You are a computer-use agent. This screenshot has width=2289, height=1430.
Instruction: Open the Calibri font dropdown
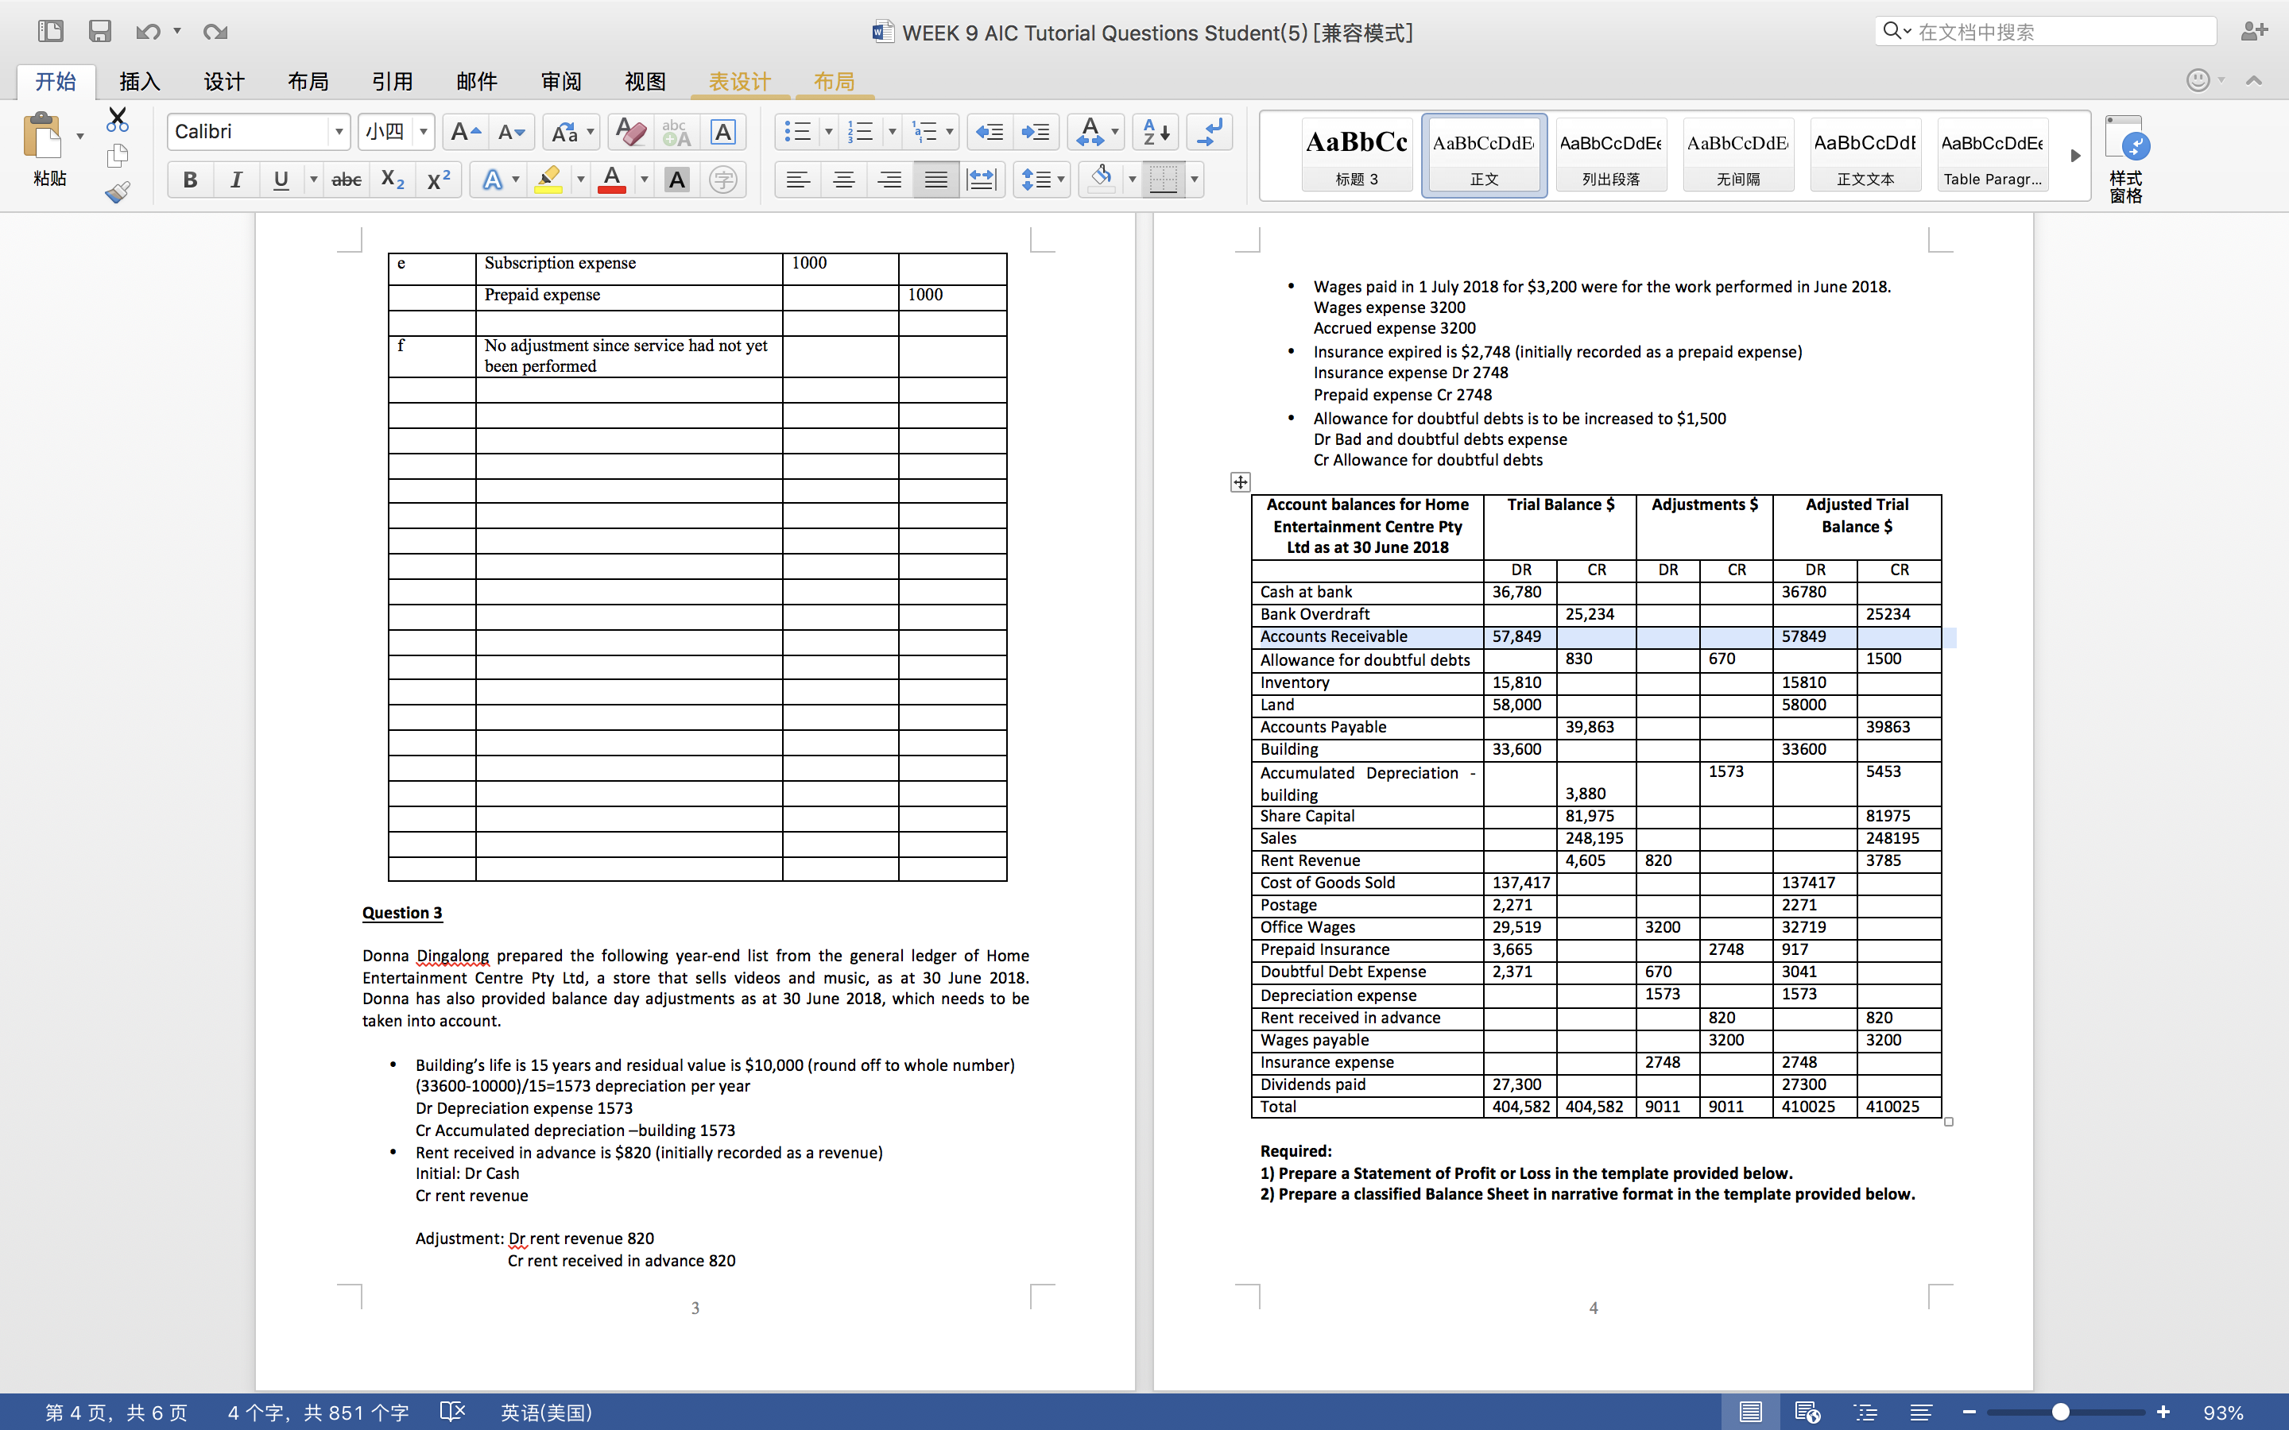coord(339,131)
